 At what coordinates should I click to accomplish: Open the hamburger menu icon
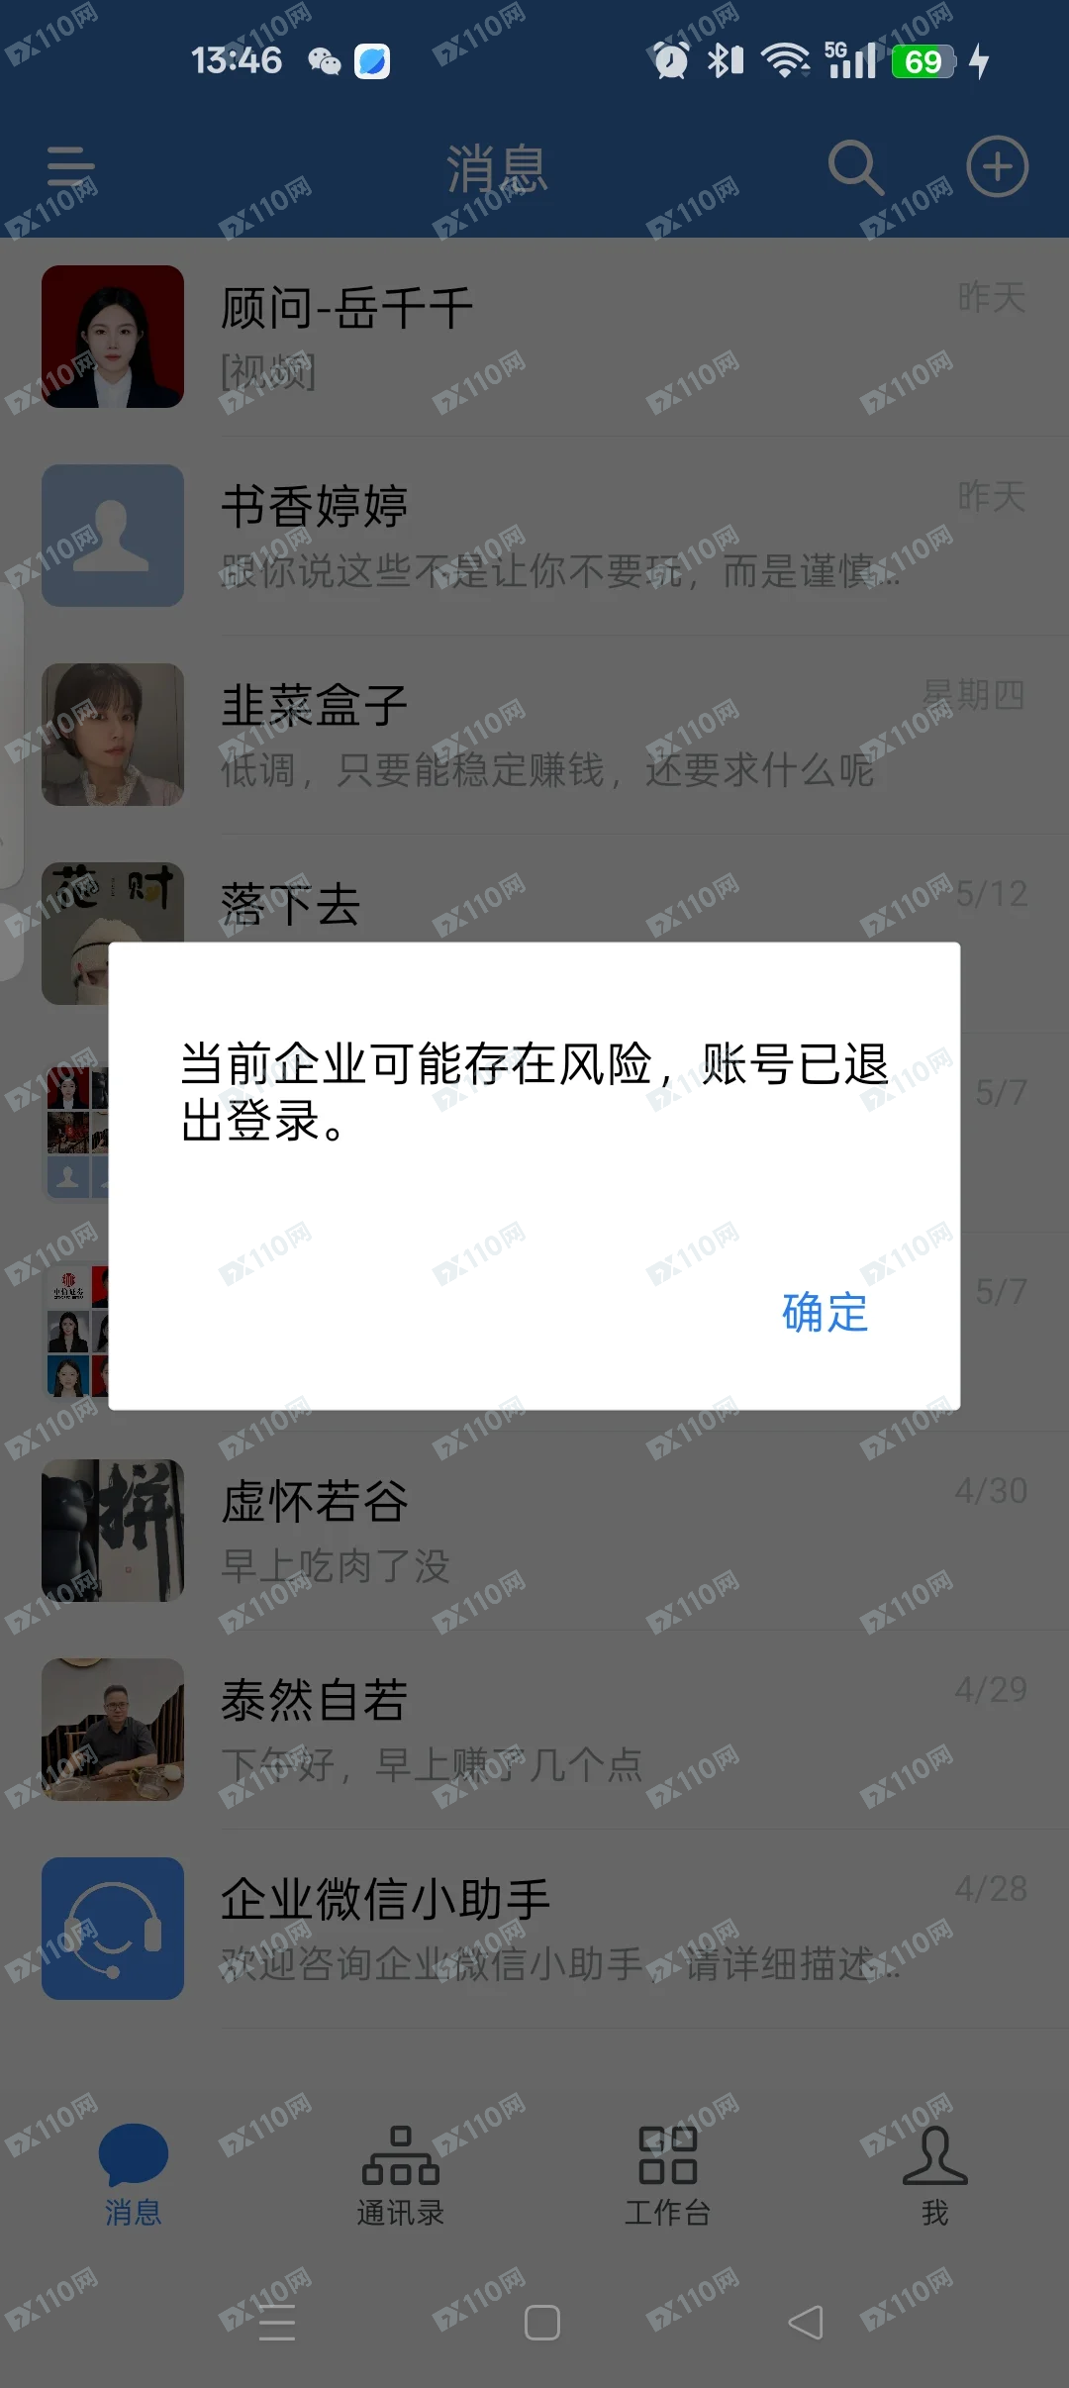(71, 166)
